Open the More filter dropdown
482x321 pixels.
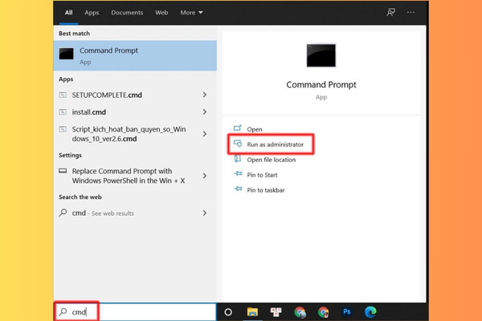click(191, 13)
